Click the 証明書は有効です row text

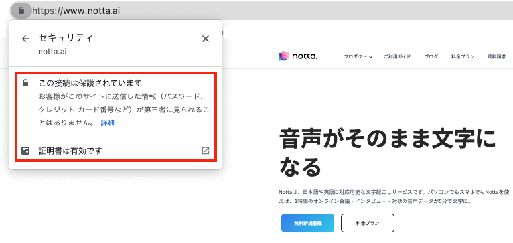click(x=70, y=151)
